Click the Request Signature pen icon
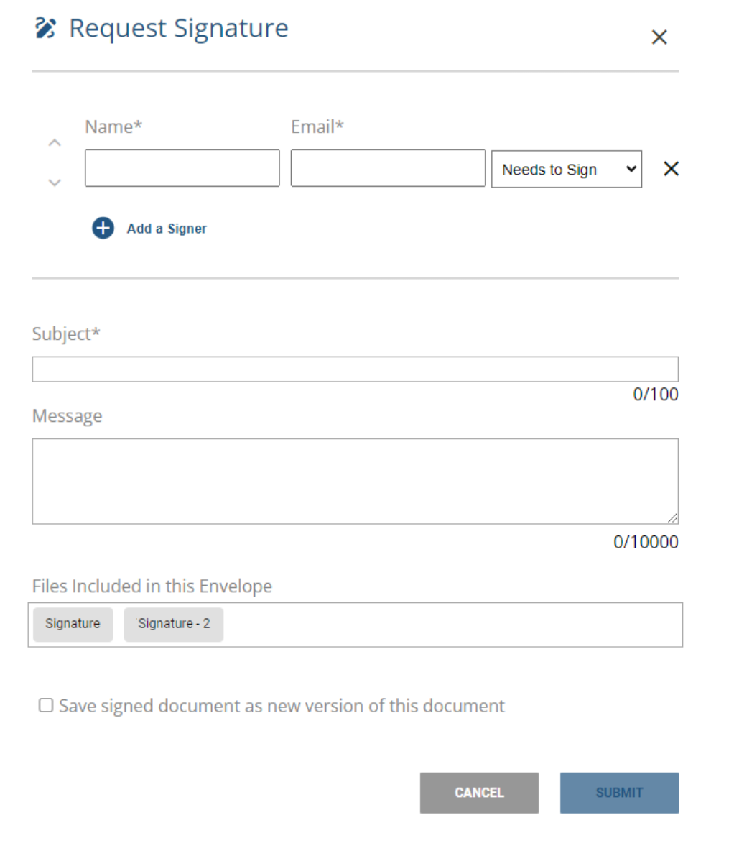The image size is (734, 851). pos(45,28)
